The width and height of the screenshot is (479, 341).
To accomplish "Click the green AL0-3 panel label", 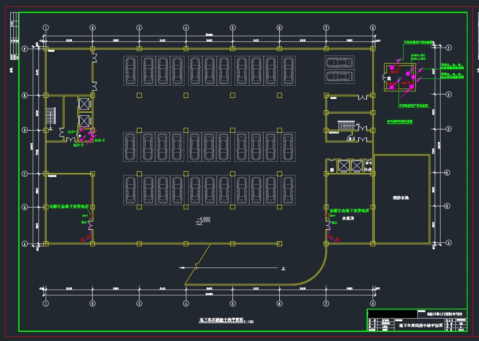I will pyautogui.click(x=99, y=140).
